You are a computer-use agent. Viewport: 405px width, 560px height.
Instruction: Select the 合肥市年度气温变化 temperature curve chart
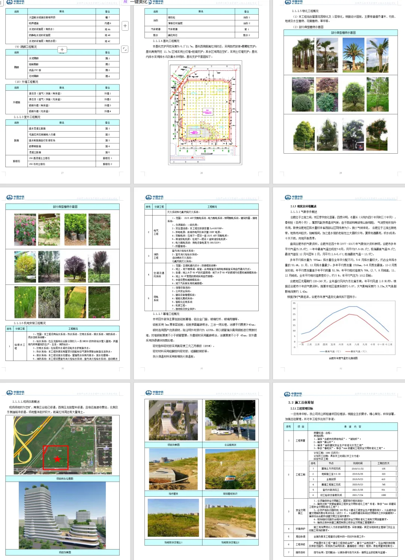[343, 328]
